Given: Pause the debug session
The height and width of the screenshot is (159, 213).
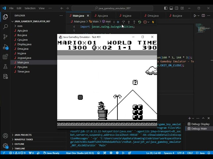Looking at the screenshot, I should point(118,22).
